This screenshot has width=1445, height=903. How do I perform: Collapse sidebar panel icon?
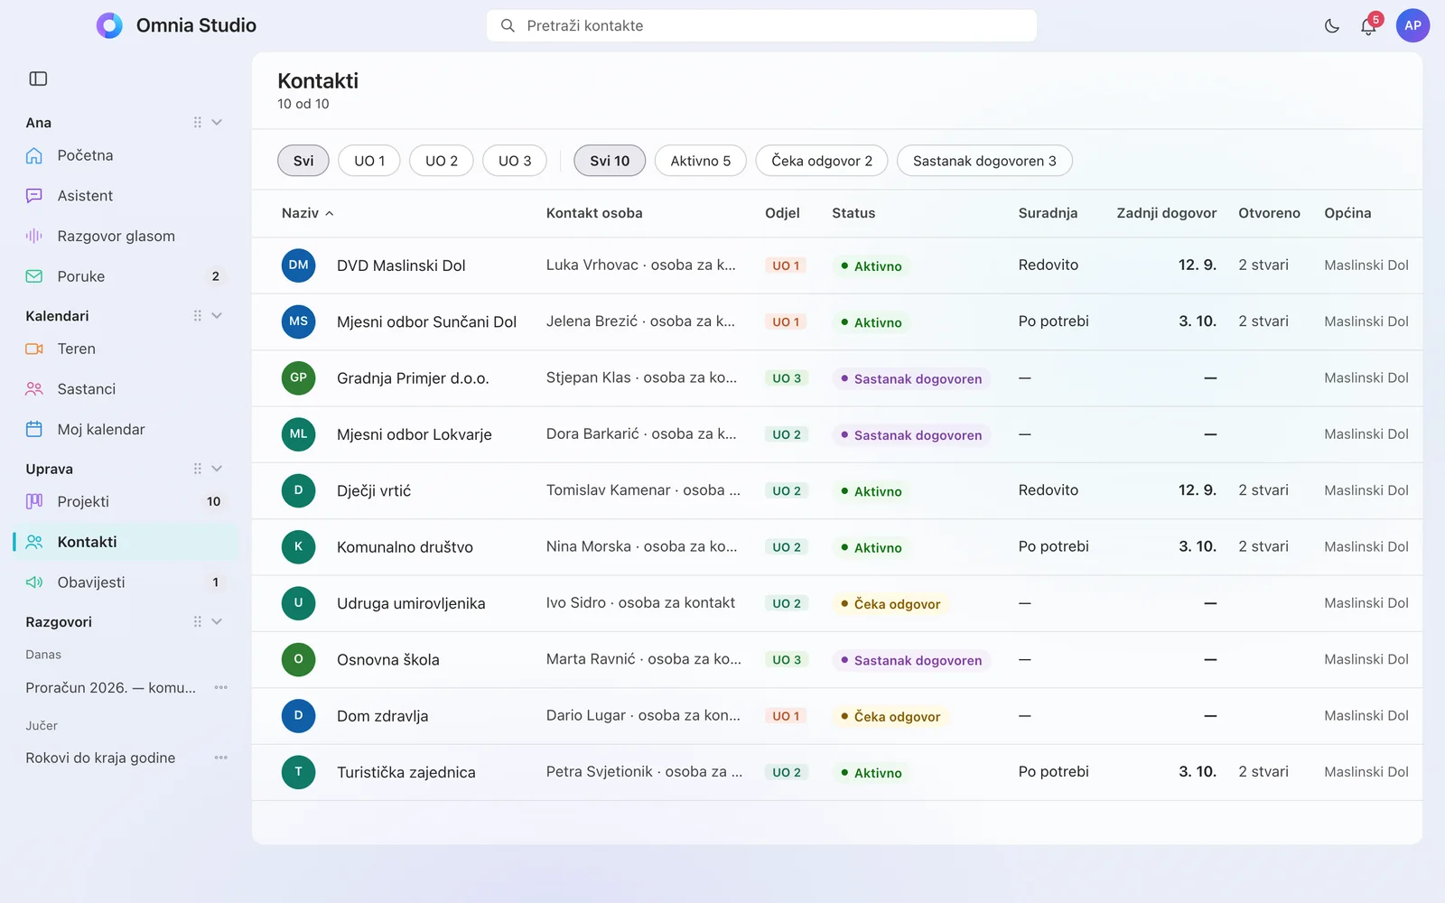(x=38, y=79)
